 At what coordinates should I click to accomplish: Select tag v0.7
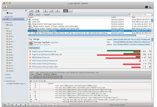pos(9,63)
